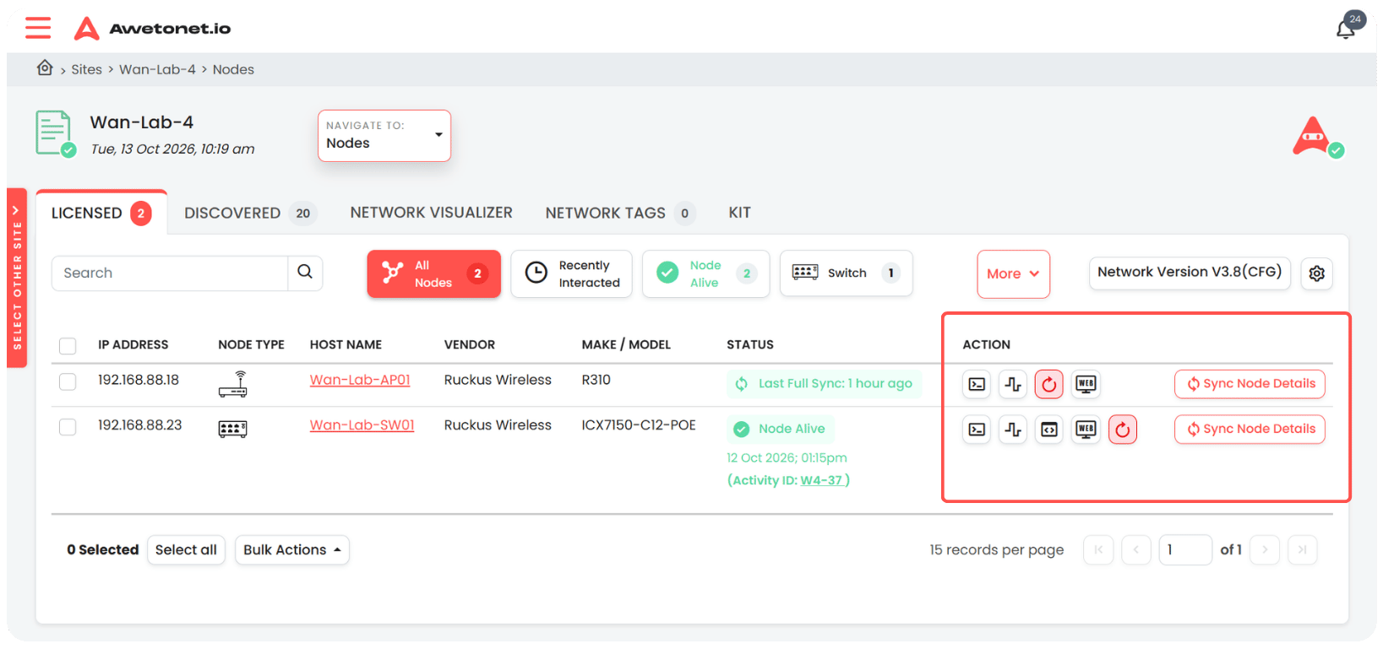Open Activity ID W4-37 link
This screenshot has width=1383, height=649.
[821, 480]
